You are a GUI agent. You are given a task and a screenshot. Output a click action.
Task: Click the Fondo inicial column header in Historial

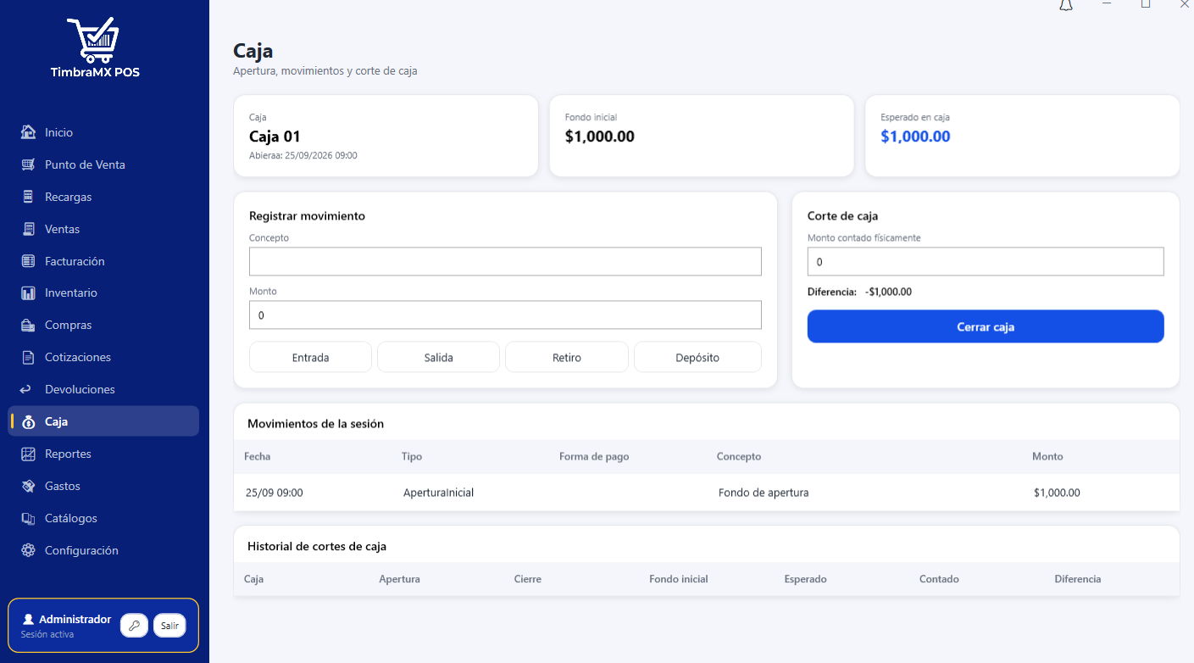click(679, 579)
